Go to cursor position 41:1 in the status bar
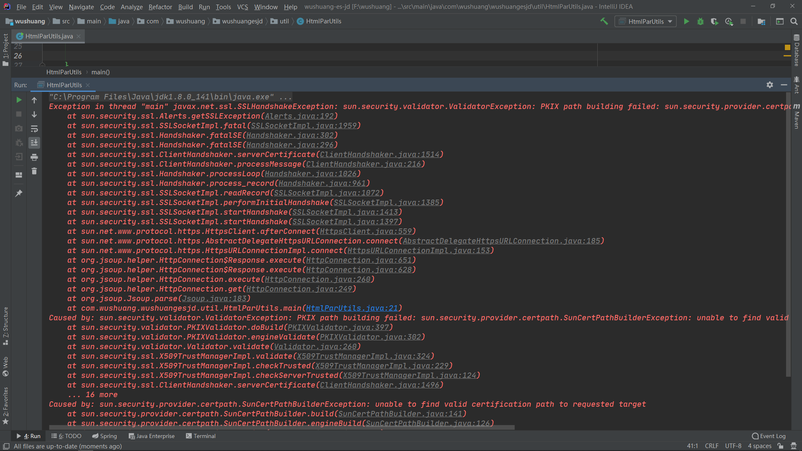This screenshot has width=802, height=451. 693,446
